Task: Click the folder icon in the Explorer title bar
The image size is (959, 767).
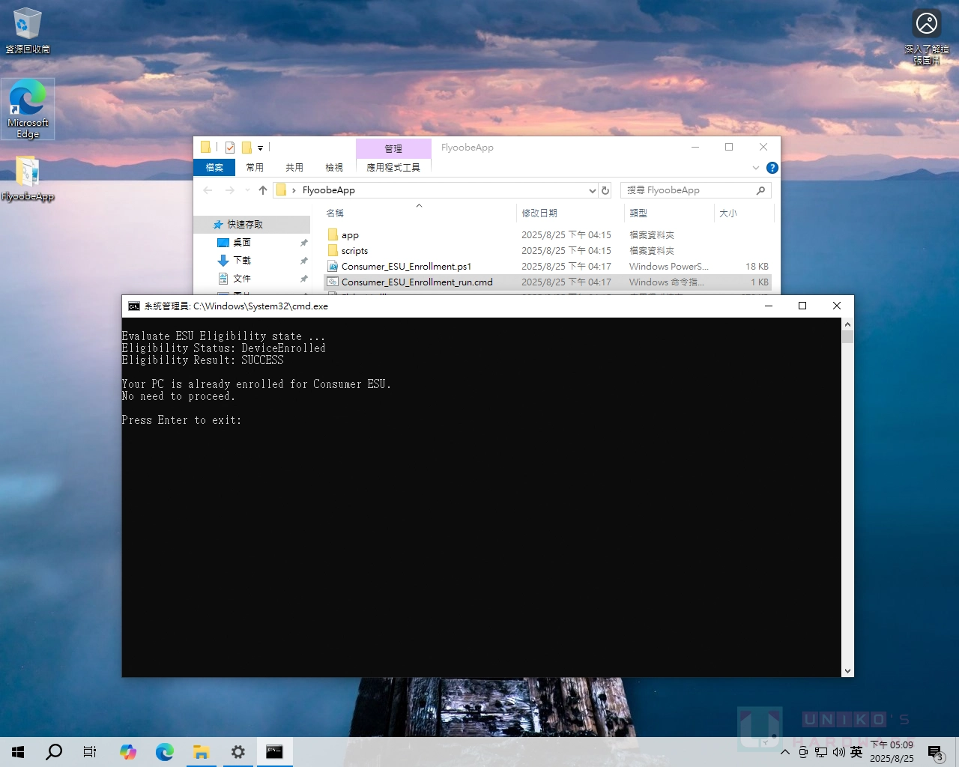Action: (x=205, y=148)
